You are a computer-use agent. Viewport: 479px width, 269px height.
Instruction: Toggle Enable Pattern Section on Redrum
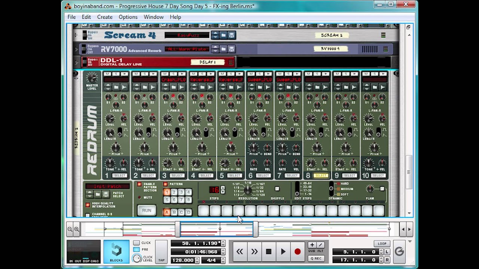tap(139, 185)
